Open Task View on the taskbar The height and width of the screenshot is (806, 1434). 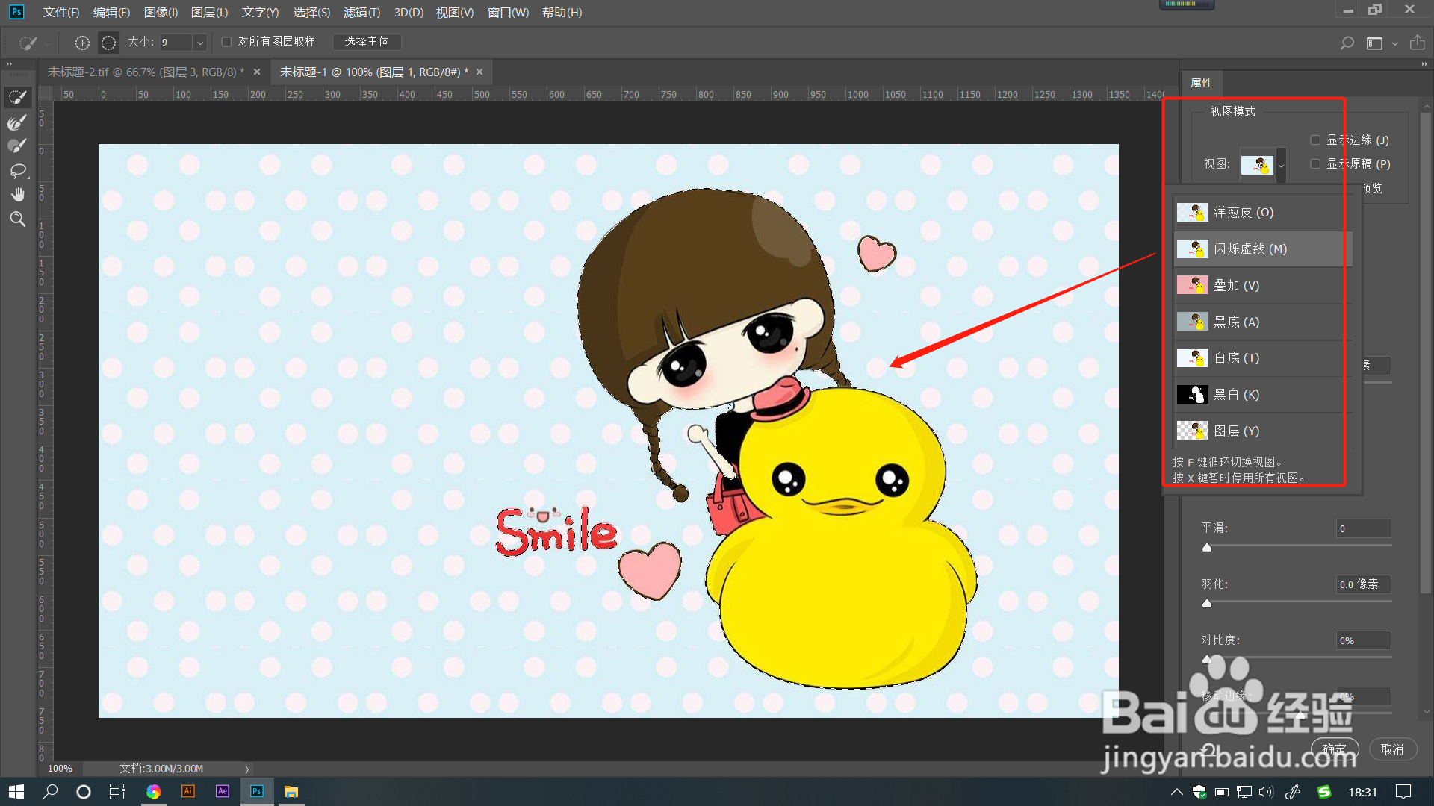[x=117, y=792]
